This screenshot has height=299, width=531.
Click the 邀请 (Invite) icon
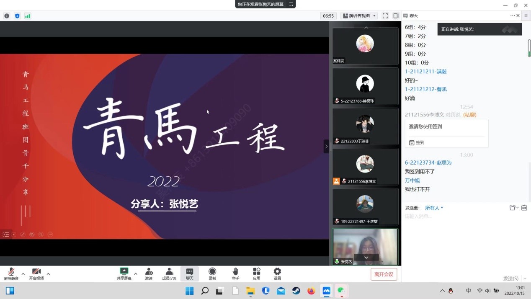(149, 272)
